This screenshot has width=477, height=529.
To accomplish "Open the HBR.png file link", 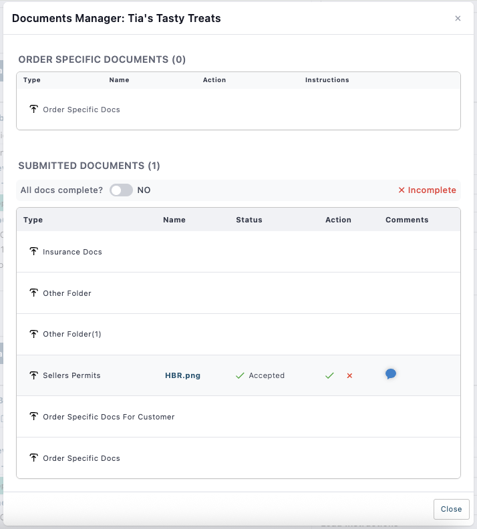I will pyautogui.click(x=182, y=375).
